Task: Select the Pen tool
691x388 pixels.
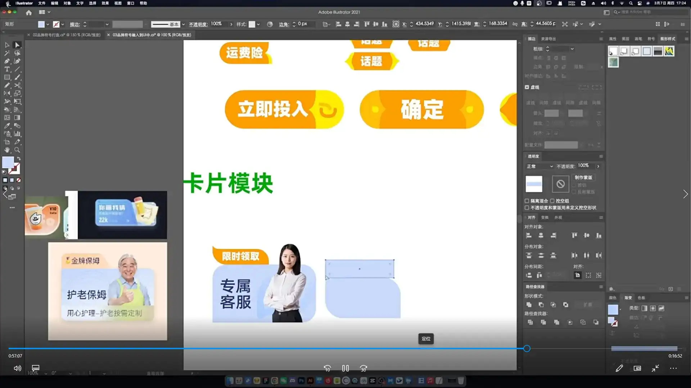Action: 7,61
